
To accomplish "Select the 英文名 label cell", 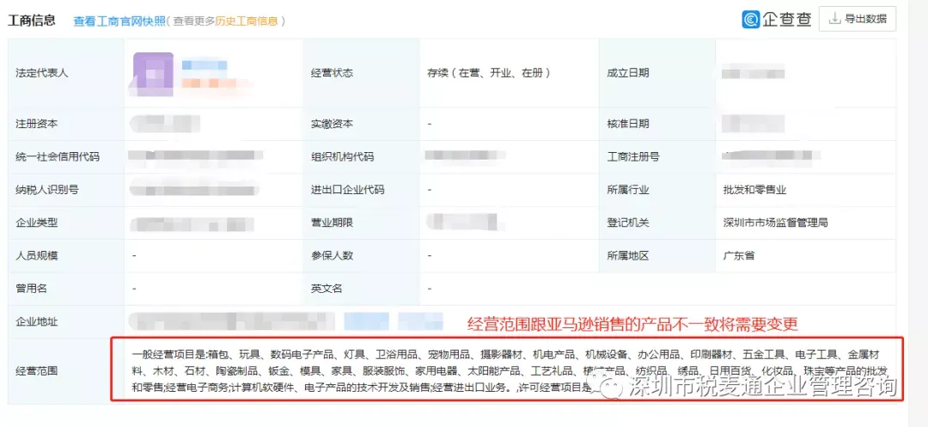I will coord(361,290).
